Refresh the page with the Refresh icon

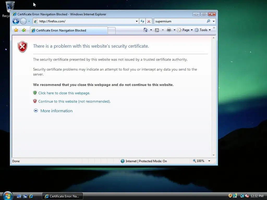[x=142, y=21]
